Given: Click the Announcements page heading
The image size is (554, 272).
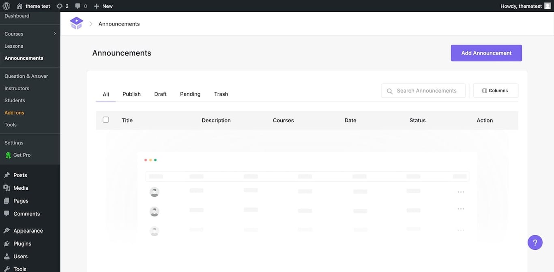Looking at the screenshot, I should click(122, 53).
